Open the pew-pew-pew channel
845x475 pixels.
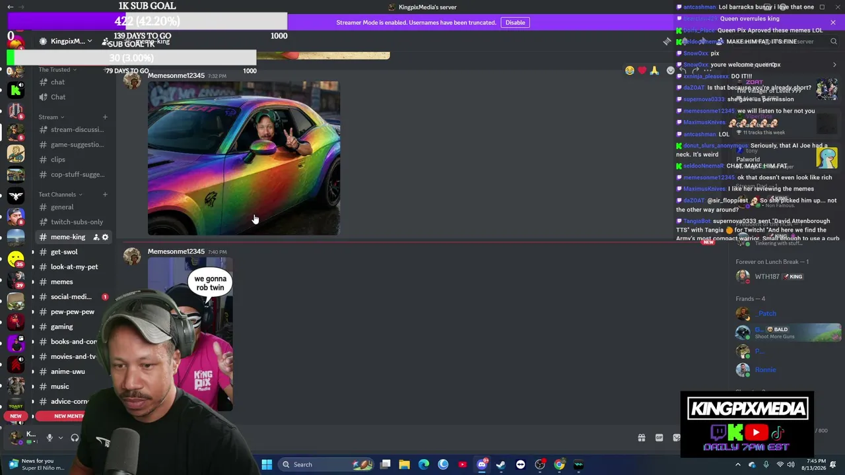[71, 312]
